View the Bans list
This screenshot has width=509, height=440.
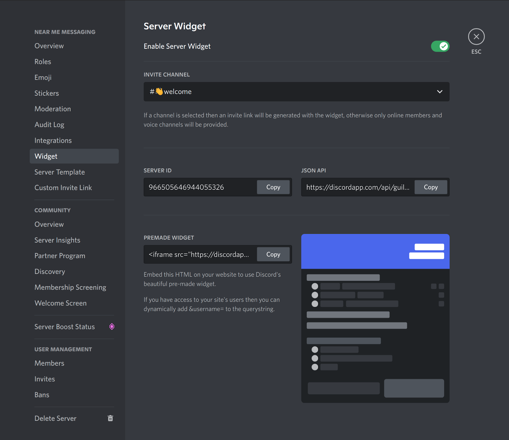tap(42, 395)
